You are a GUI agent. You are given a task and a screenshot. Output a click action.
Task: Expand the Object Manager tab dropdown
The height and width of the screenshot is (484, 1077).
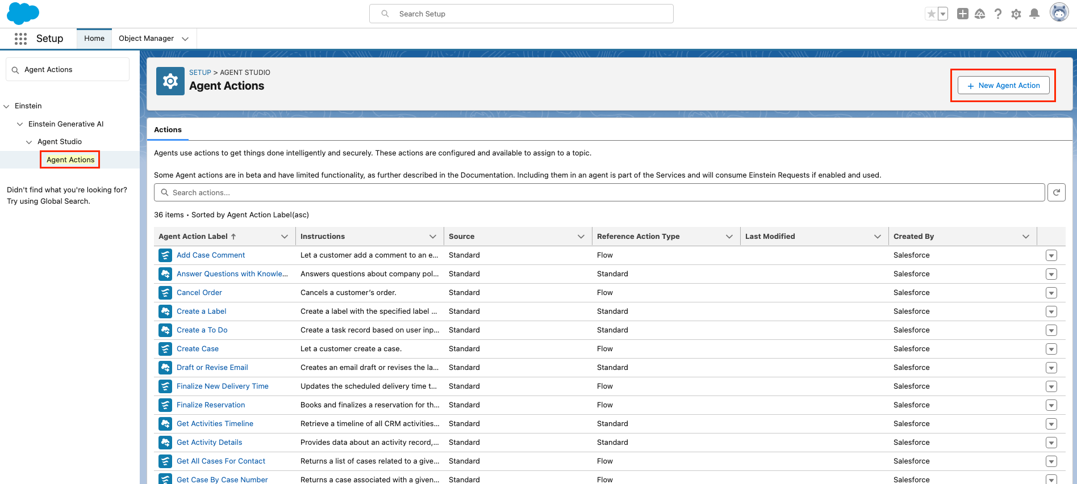[x=185, y=39]
